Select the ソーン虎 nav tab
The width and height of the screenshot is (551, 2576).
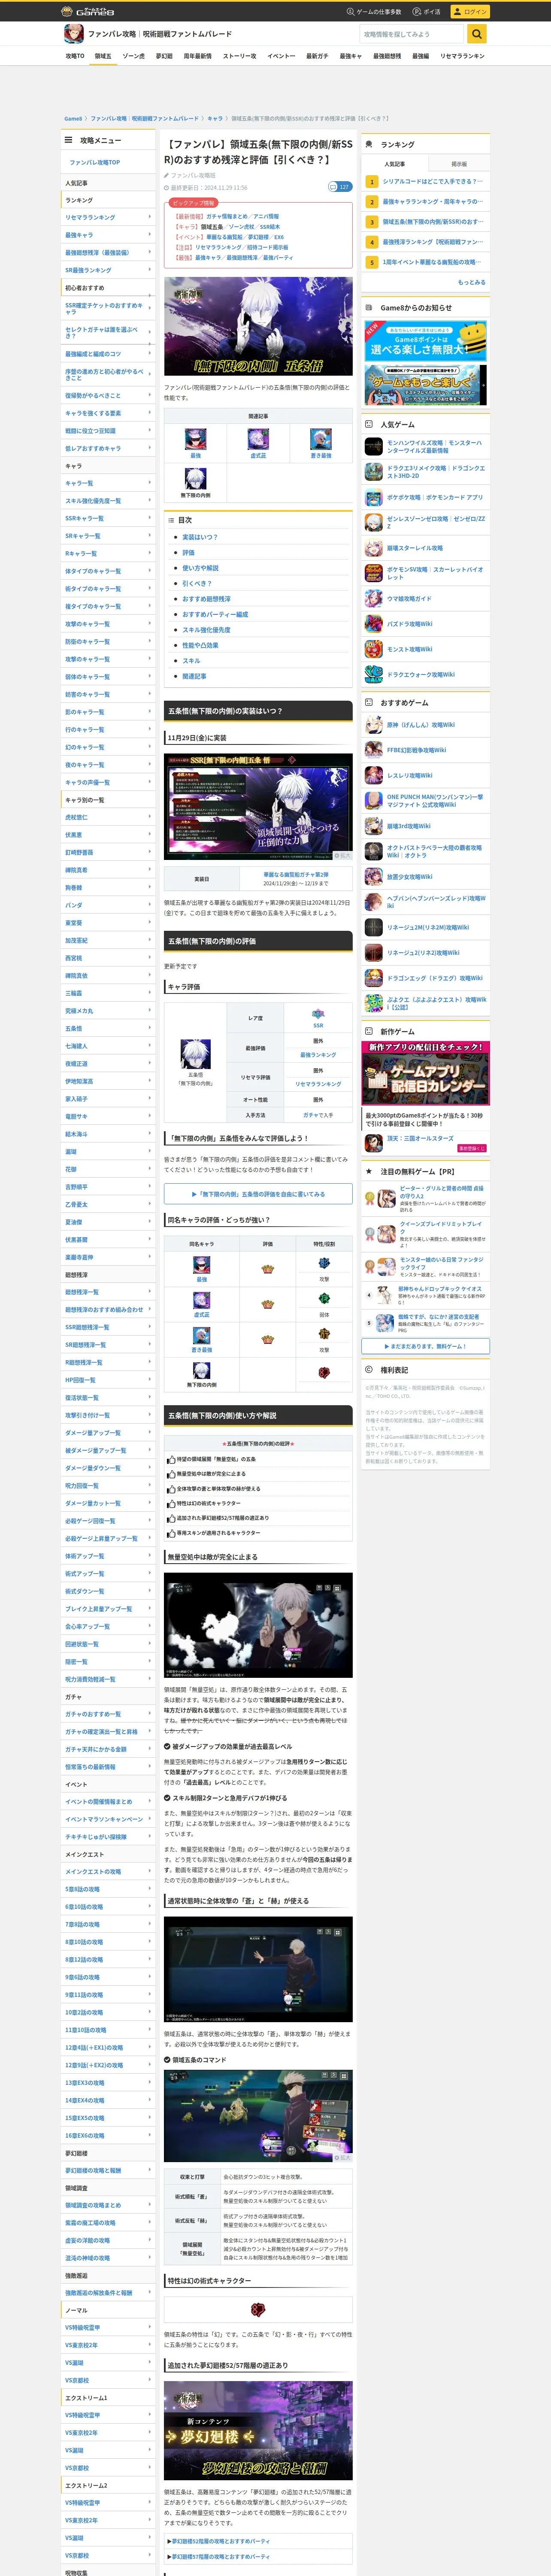tap(134, 56)
